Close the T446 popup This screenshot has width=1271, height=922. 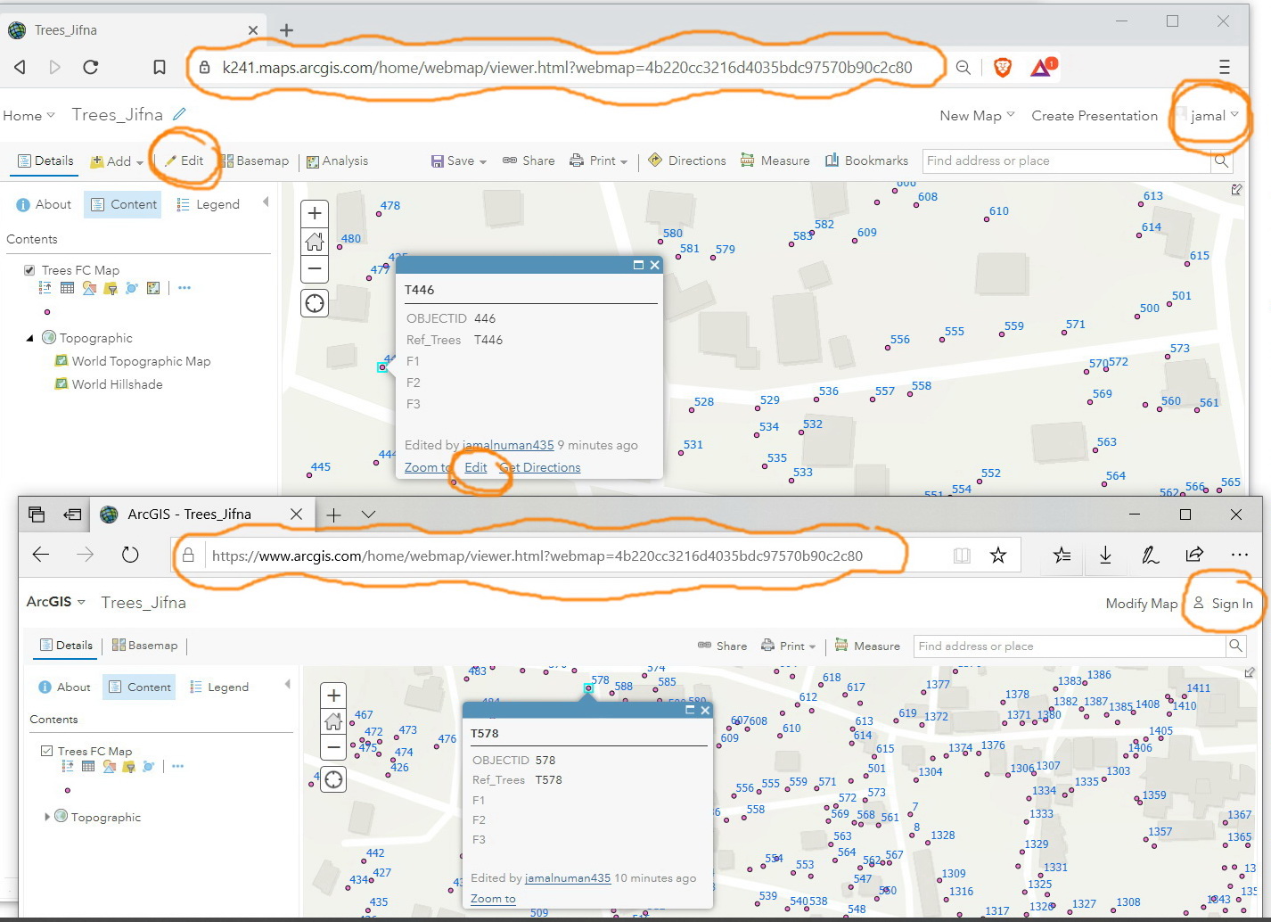click(x=655, y=265)
